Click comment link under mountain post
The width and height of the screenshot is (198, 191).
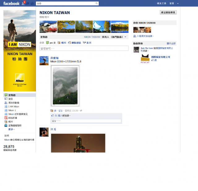click(x=61, y=111)
